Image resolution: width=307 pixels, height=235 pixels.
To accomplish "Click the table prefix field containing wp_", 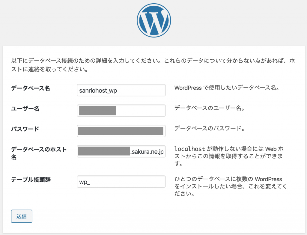I will coord(121,182).
